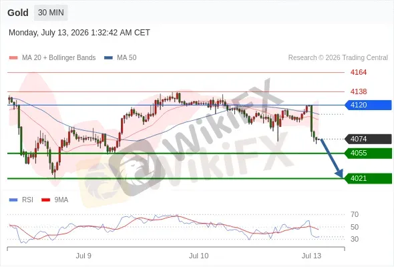Click the Gold chart title
The width and height of the screenshot is (394, 267).
(x=18, y=13)
